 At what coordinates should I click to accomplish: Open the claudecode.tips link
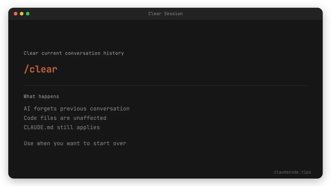pyautogui.click(x=292, y=172)
